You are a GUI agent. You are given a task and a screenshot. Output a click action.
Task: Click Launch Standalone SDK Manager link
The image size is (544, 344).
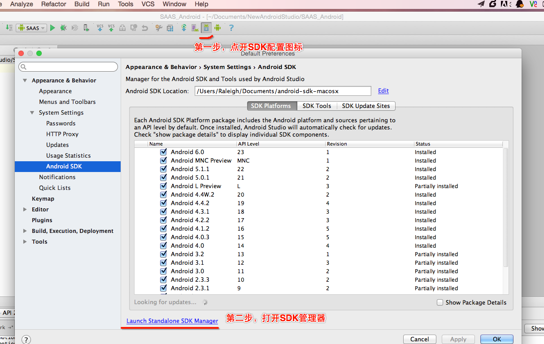point(172,321)
